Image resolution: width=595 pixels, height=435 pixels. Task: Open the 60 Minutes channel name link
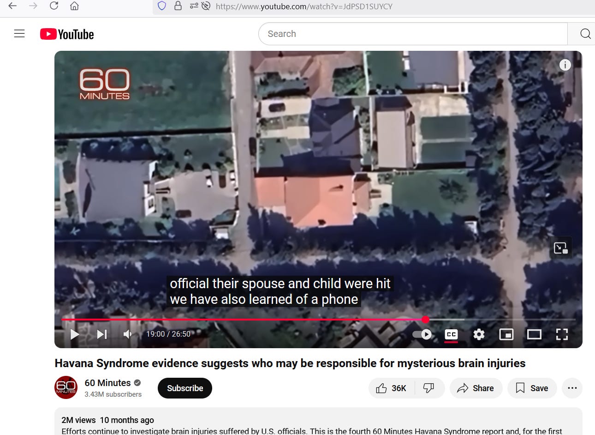[x=107, y=383]
